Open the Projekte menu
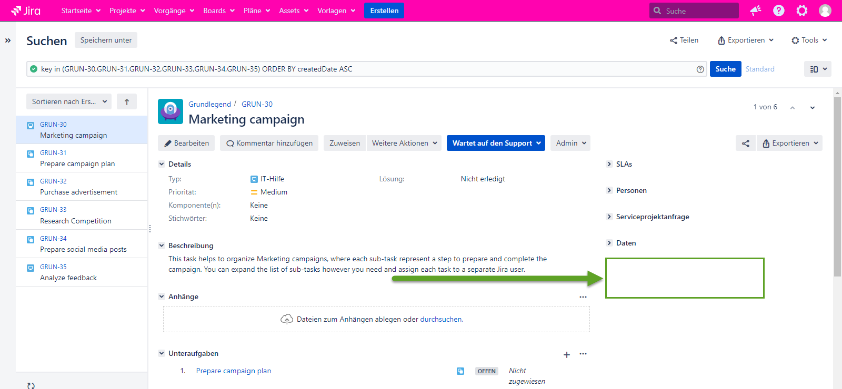This screenshot has width=842, height=389. (x=127, y=11)
